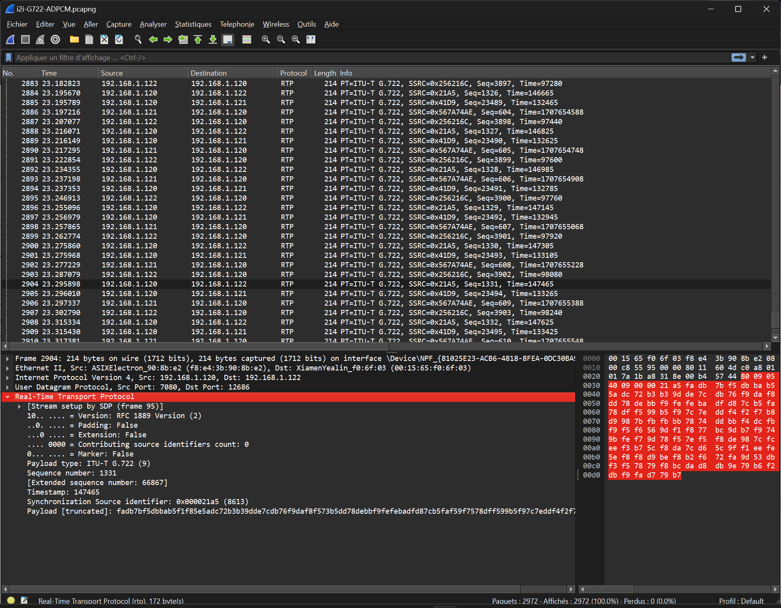This screenshot has height=608, width=781.
Task: Sort by Protocol column header
Action: (x=295, y=73)
